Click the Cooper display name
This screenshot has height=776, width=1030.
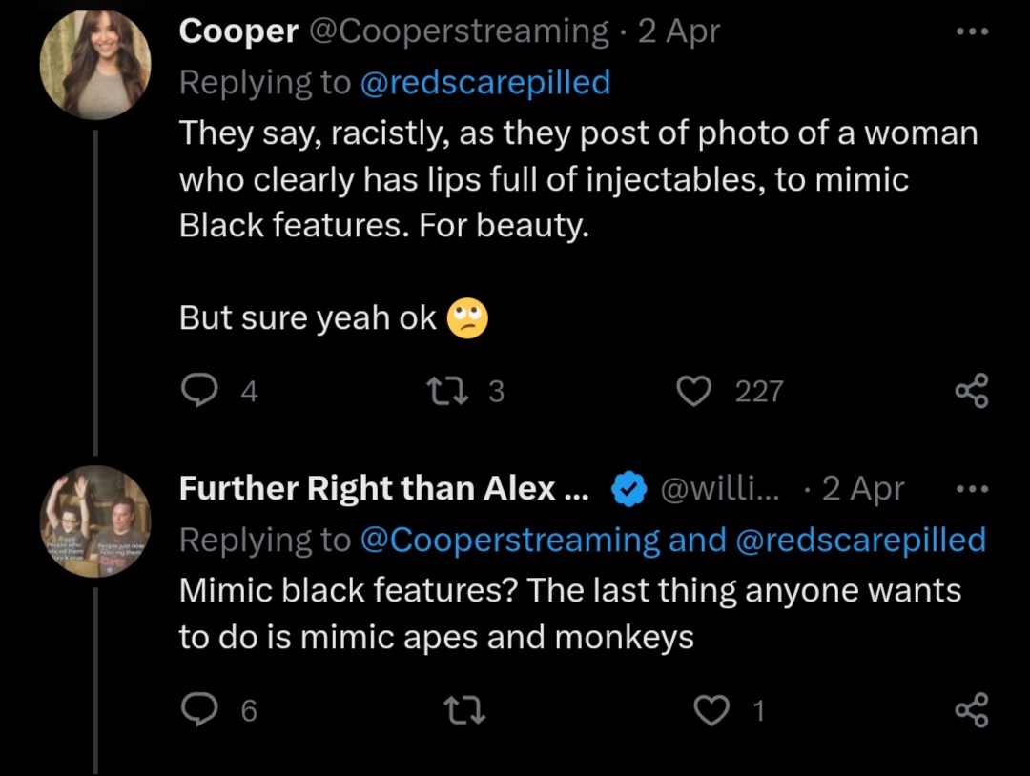238,31
